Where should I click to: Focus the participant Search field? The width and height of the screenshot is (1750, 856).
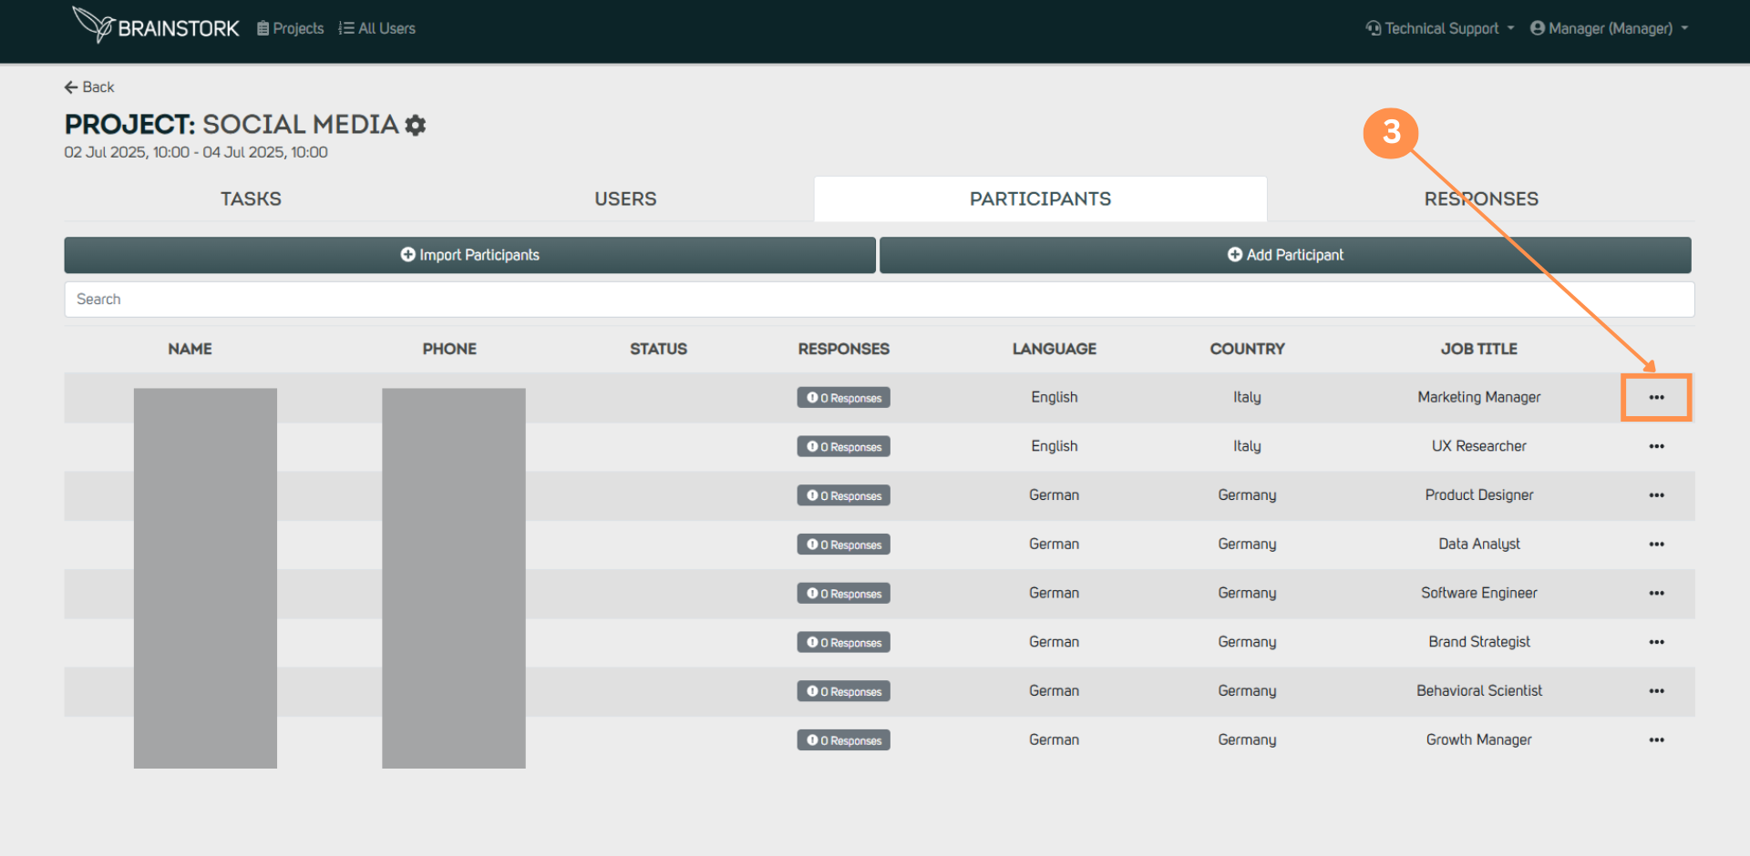coord(879,300)
